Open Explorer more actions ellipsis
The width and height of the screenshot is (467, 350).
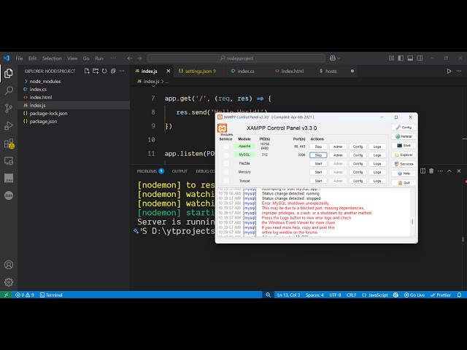coord(122,71)
